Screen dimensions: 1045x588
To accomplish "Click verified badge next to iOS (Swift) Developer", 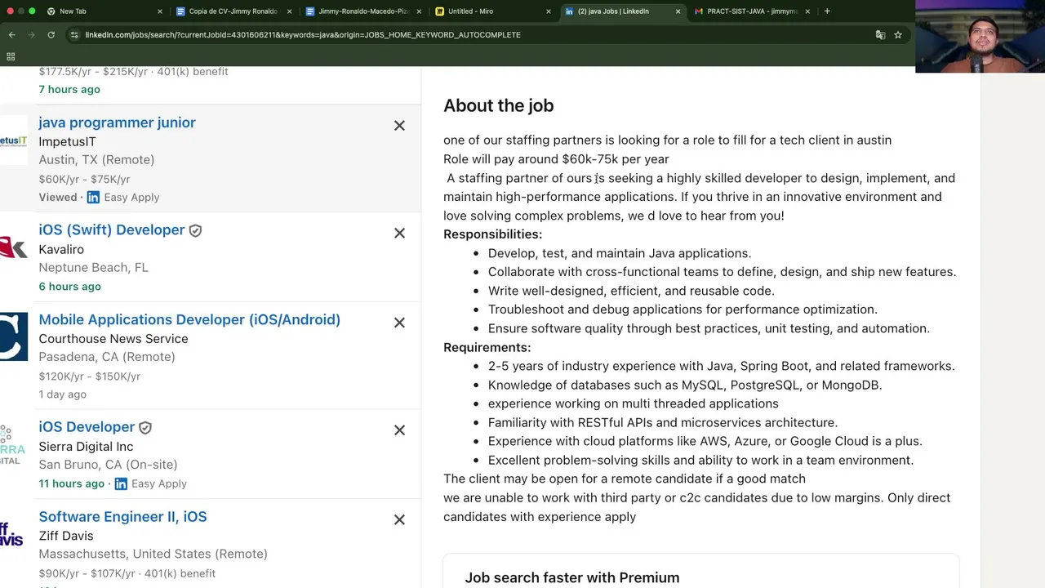I will pos(195,231).
